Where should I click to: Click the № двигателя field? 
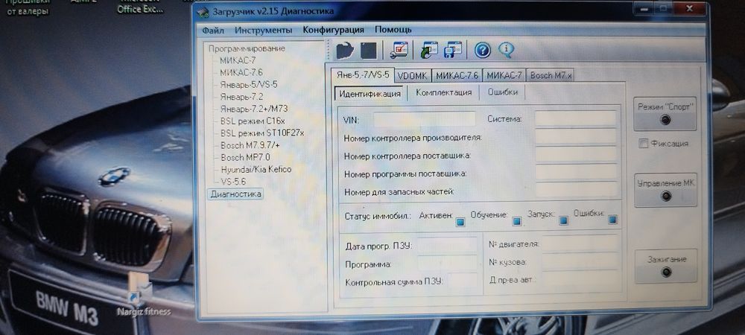coord(580,243)
